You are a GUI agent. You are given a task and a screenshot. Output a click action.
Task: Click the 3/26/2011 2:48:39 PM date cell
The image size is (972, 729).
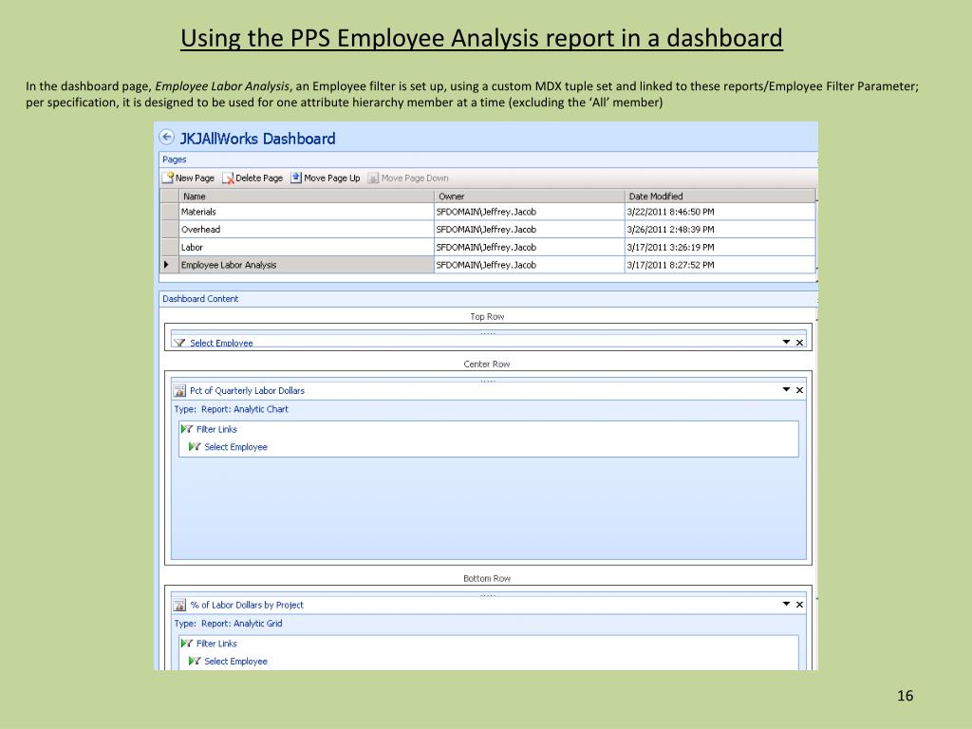pyautogui.click(x=720, y=230)
